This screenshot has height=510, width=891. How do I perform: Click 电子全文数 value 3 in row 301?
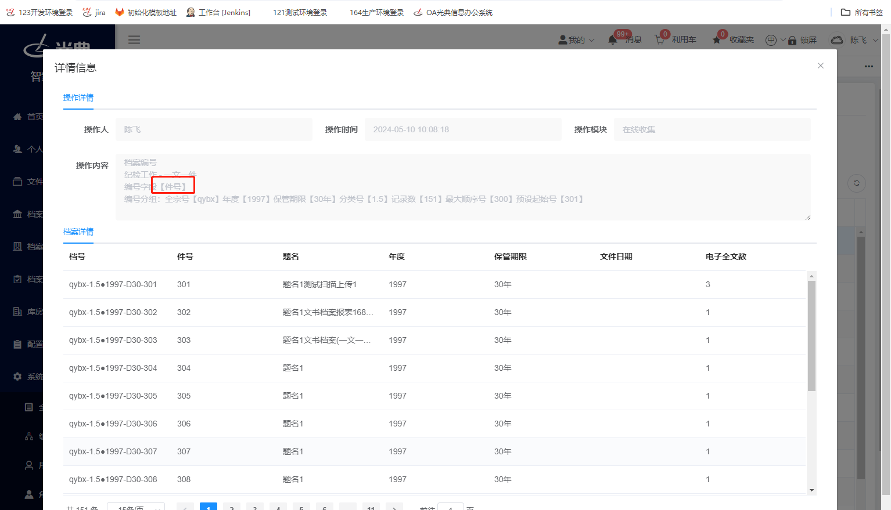708,284
